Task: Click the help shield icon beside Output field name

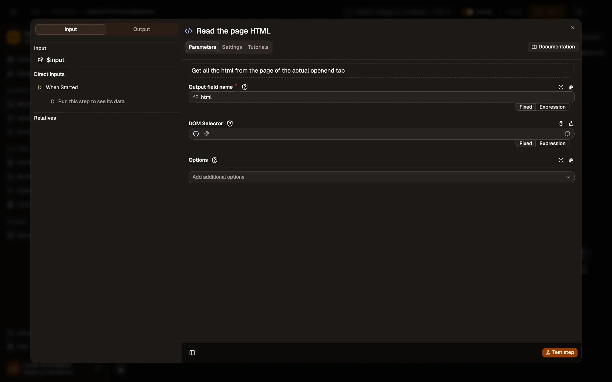Action: (244, 87)
